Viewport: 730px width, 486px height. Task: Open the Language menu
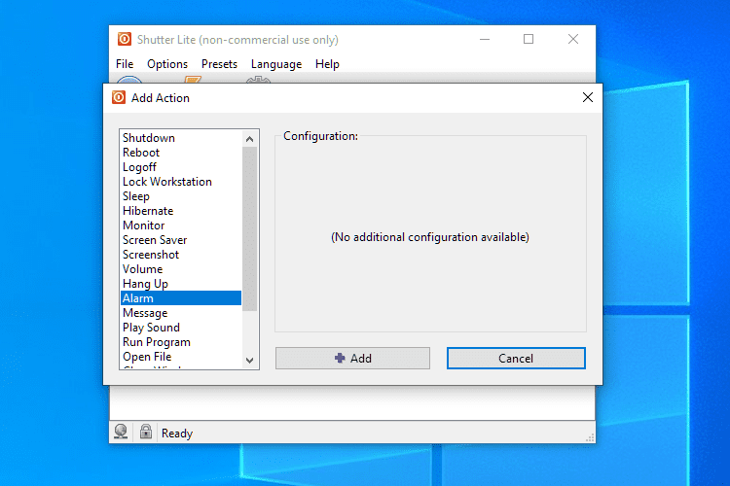[276, 64]
